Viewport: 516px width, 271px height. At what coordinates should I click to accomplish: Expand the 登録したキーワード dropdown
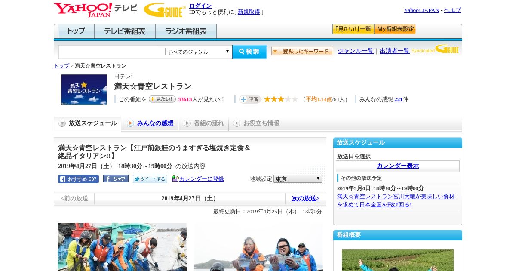(302, 51)
